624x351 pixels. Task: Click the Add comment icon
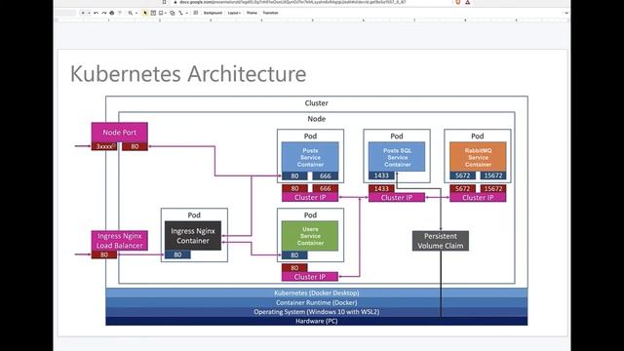(195, 13)
